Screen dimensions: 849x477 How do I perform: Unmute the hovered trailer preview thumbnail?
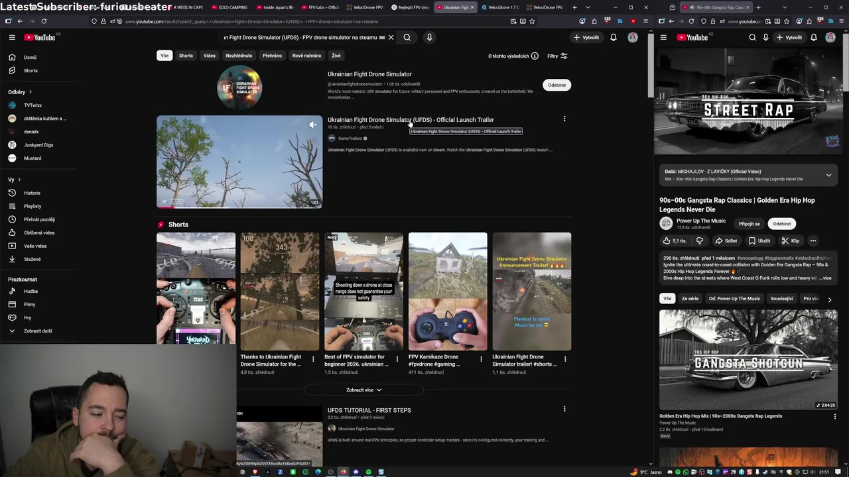click(312, 125)
